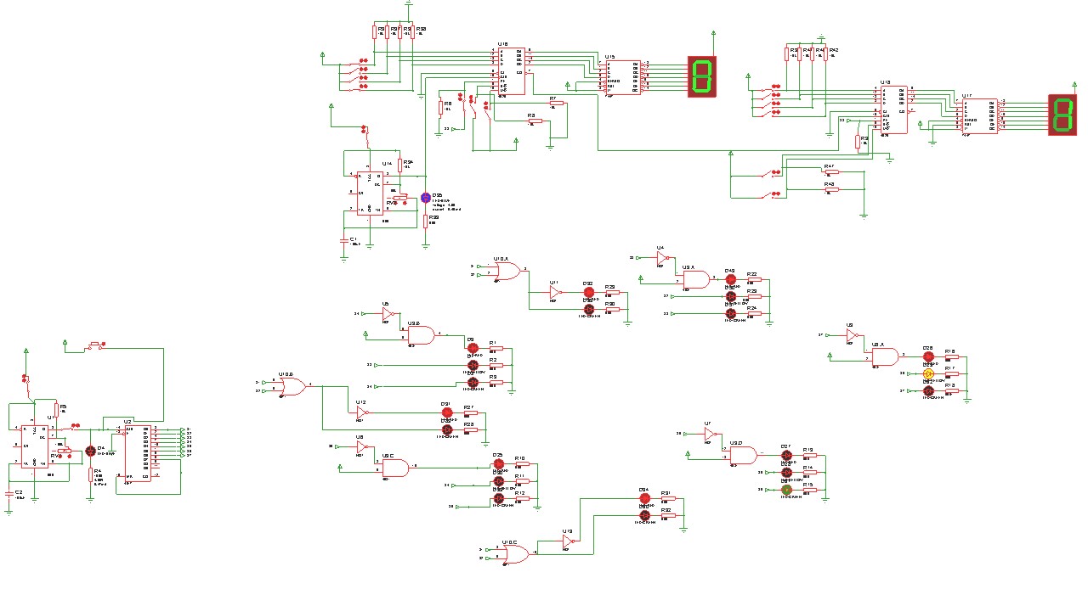Click the U2 decade counter chip

(139, 454)
